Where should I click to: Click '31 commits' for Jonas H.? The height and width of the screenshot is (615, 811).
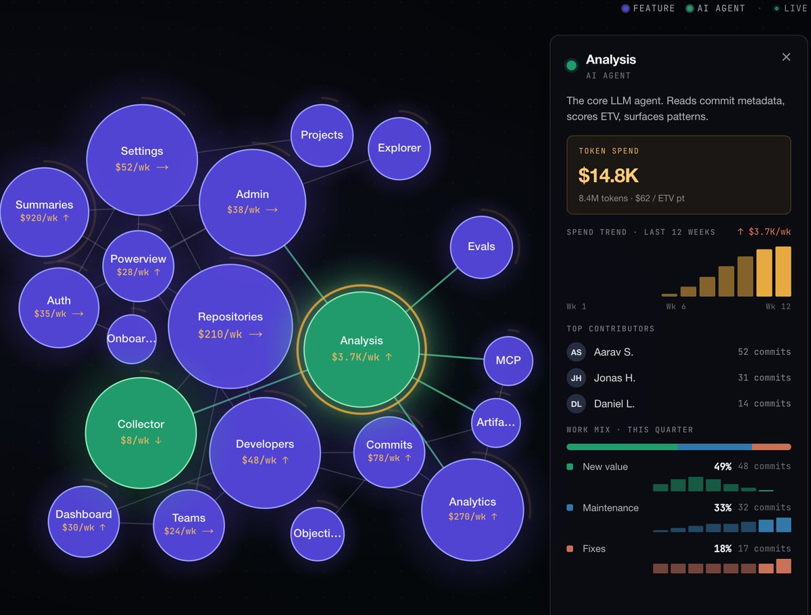point(764,378)
